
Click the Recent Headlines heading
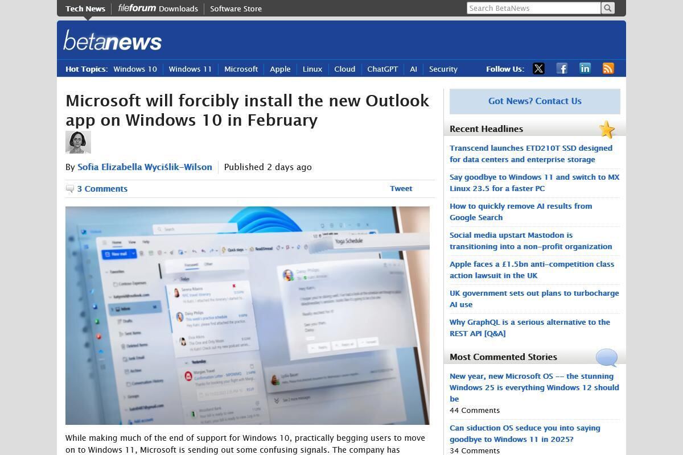click(486, 129)
